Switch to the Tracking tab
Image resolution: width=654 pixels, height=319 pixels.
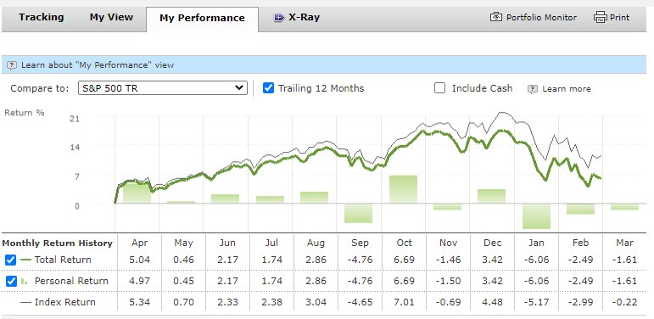42,18
